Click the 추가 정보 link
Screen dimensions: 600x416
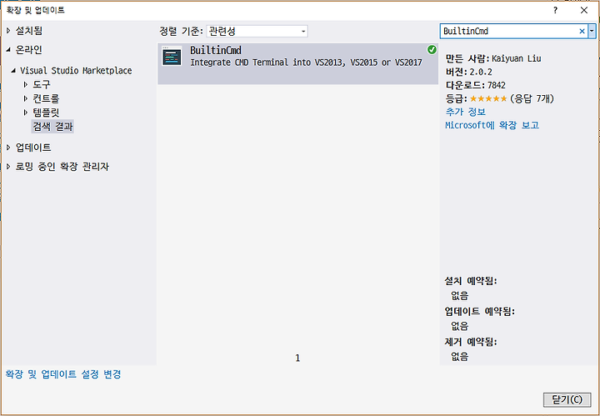point(466,112)
